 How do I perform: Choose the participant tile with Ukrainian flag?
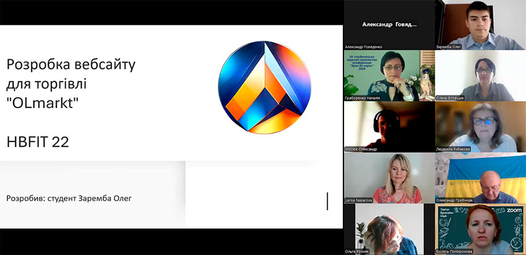click(480, 178)
